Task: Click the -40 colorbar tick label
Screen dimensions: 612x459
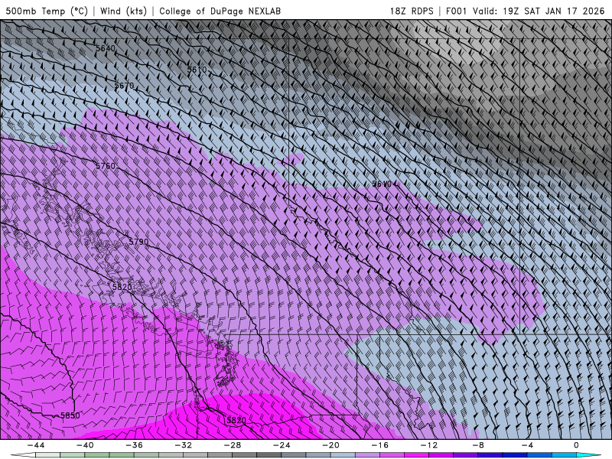Action: 85,445
